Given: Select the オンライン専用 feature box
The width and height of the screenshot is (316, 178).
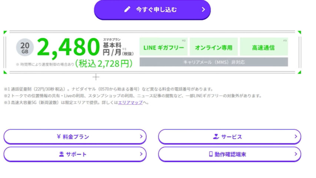Looking at the screenshot, I should click(x=213, y=47).
